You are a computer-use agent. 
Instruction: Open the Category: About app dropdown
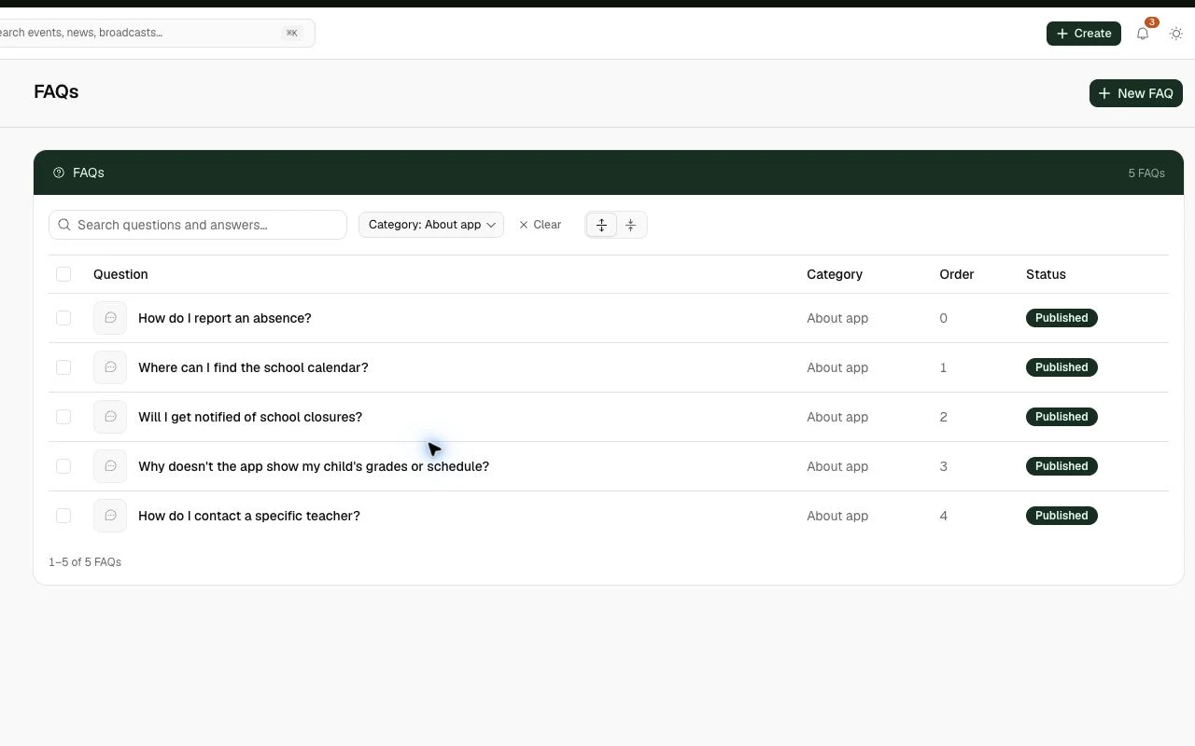pos(431,225)
